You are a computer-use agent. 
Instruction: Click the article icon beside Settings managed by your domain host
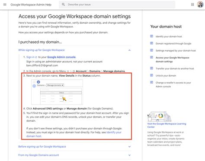pos(152,50)
